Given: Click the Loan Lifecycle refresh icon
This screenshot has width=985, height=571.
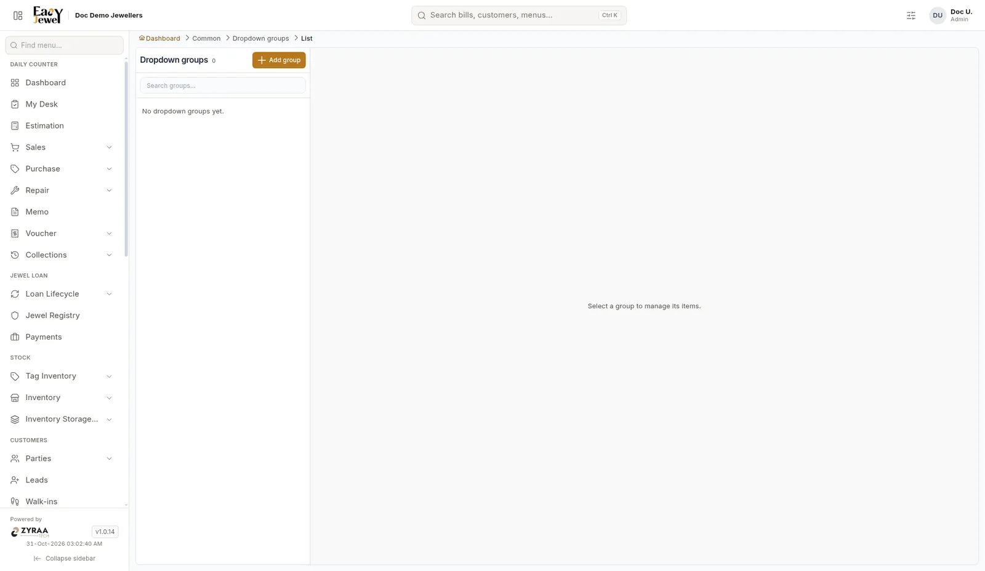Looking at the screenshot, I should pos(15,294).
